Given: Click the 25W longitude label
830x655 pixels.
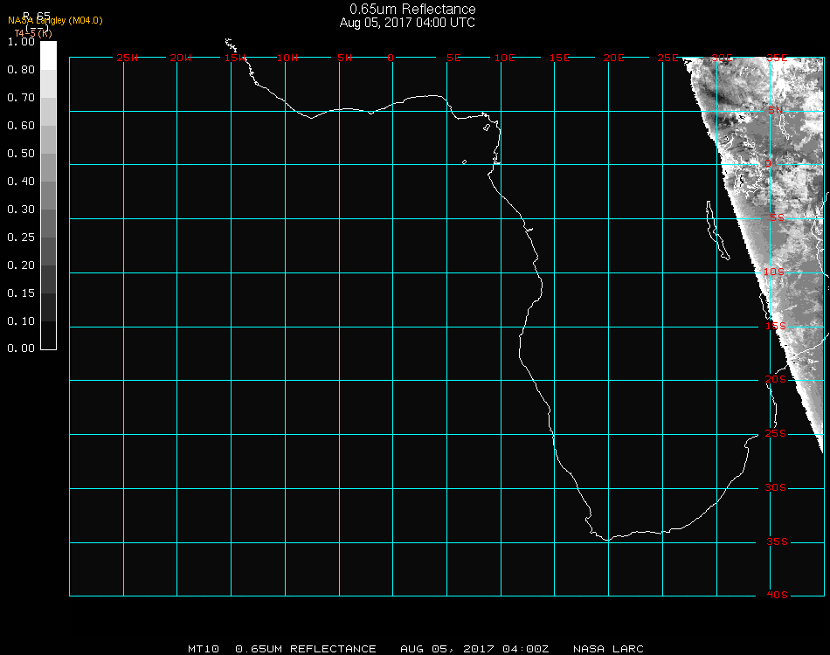Looking at the screenshot, I should (127, 58).
